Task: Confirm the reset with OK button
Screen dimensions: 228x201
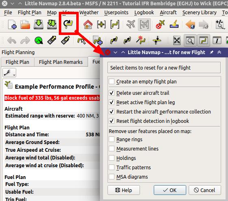Action: point(170,190)
